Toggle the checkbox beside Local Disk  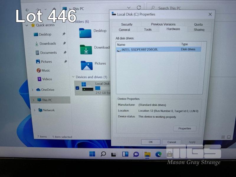click(x=77, y=88)
